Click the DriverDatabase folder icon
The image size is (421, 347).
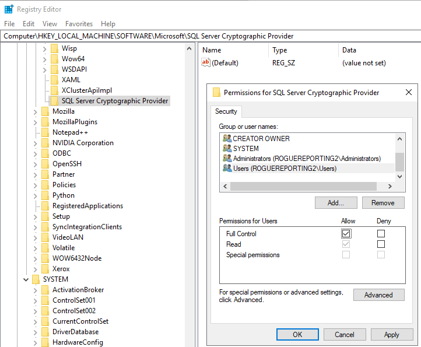[45, 332]
